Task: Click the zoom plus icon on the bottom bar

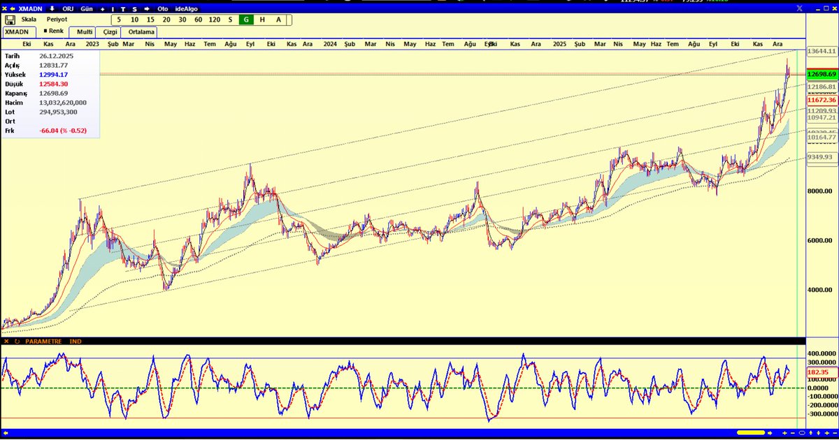Action: coord(784,433)
